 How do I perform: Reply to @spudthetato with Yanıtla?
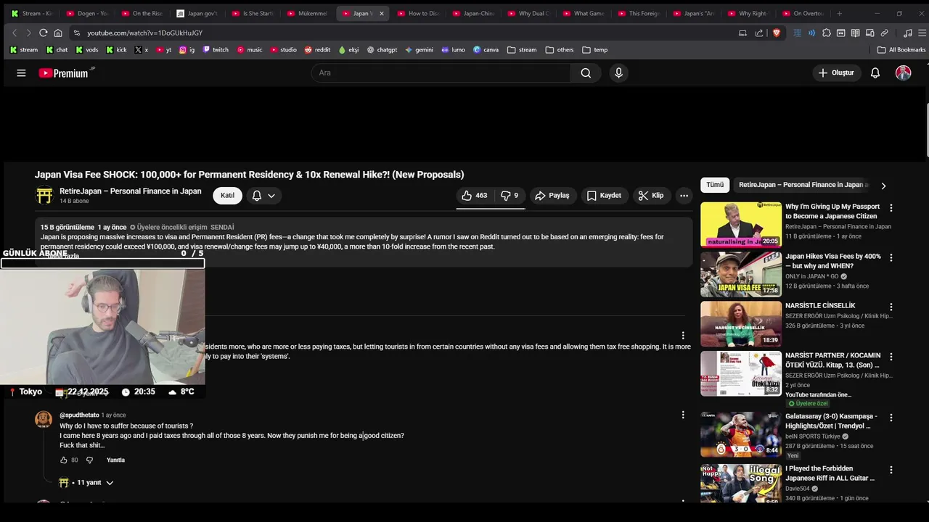click(115, 460)
